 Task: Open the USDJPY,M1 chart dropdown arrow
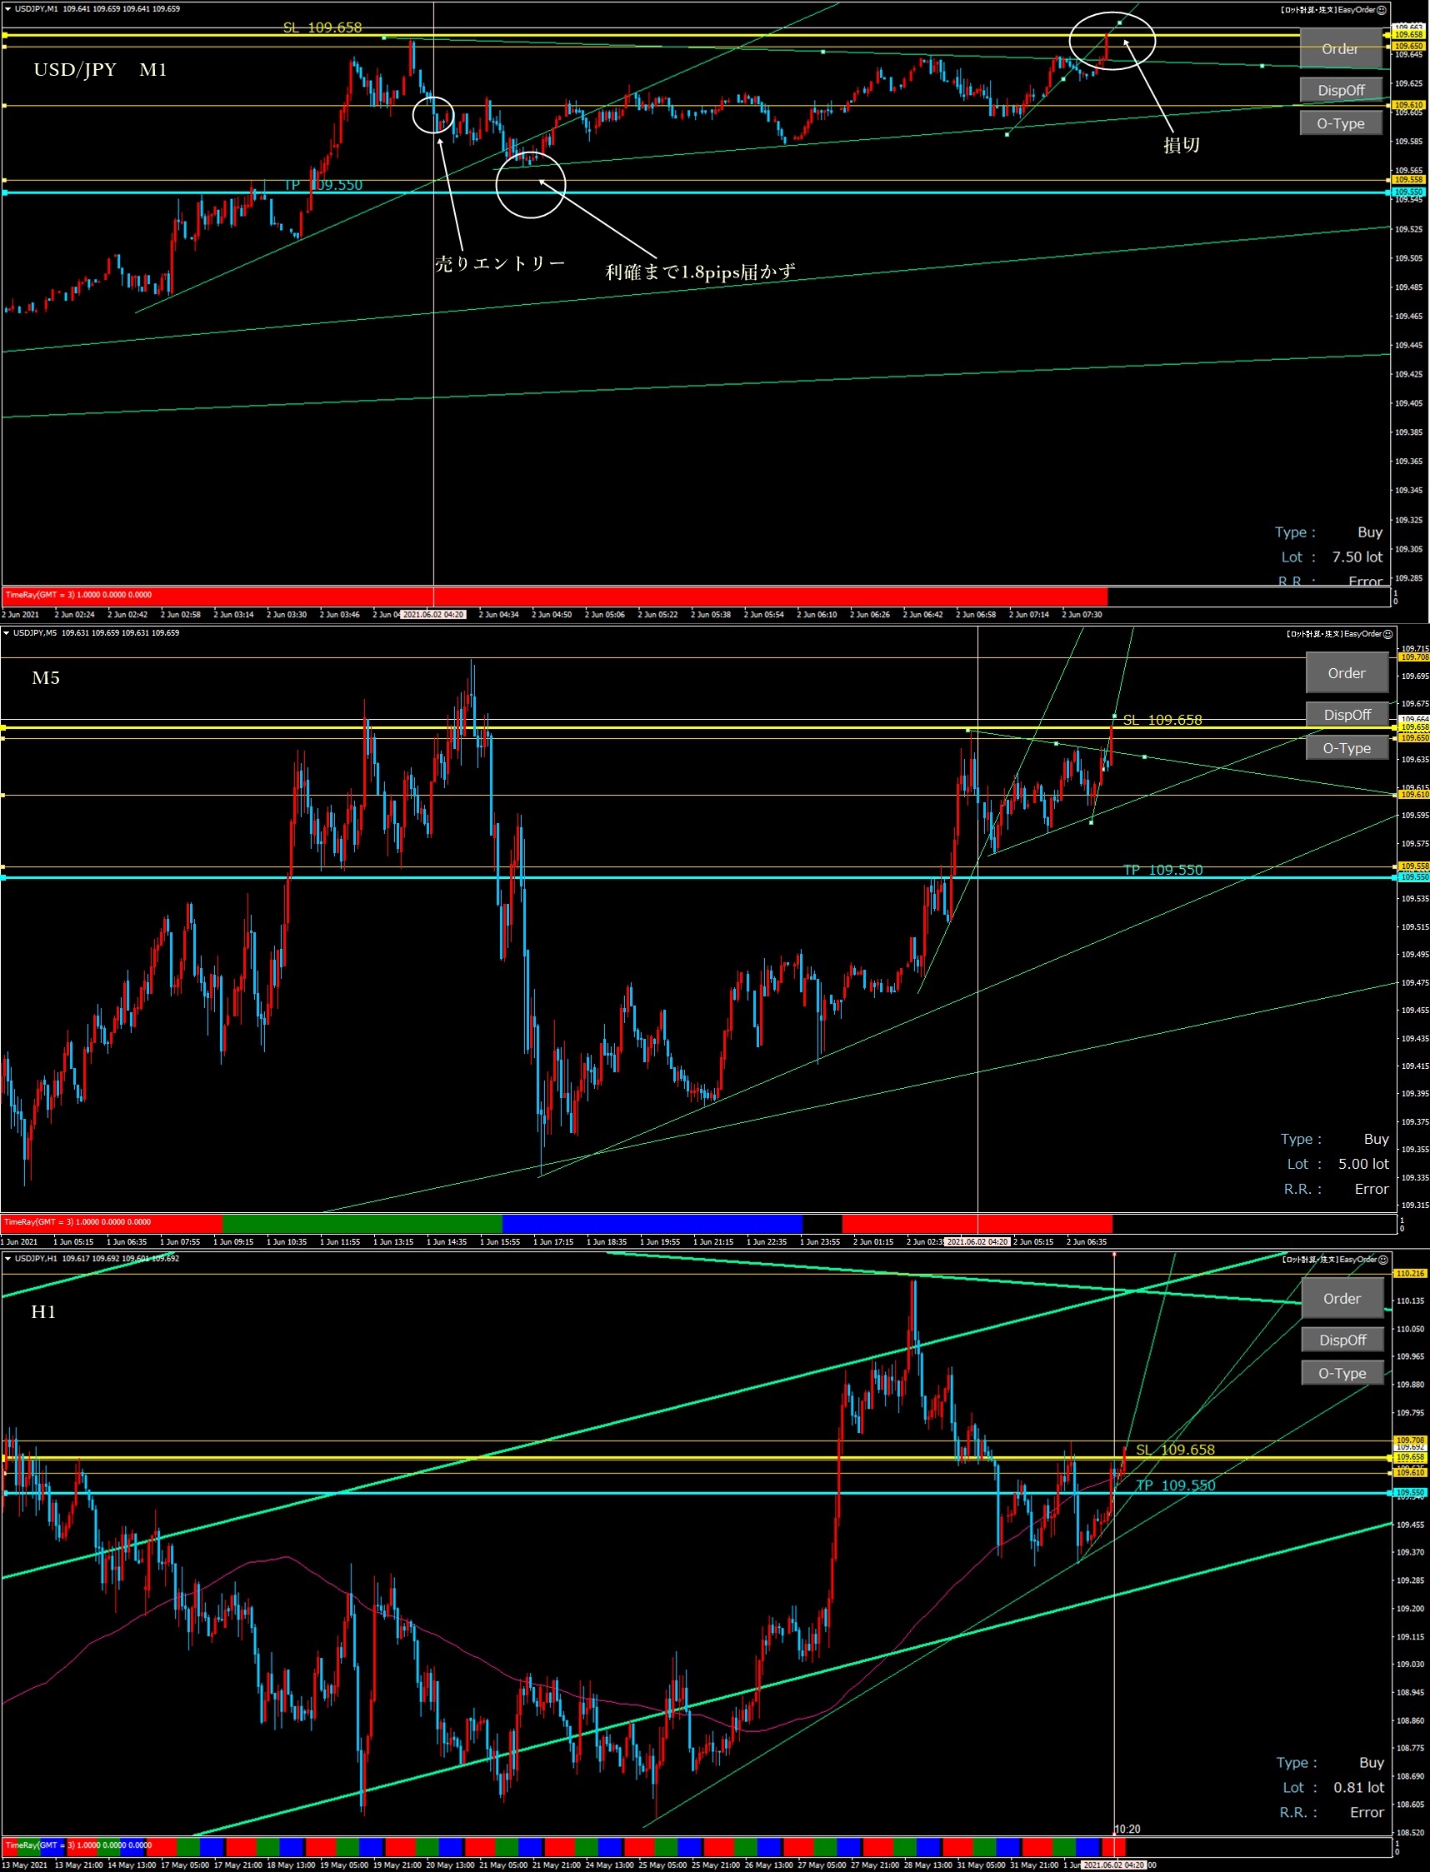pyautogui.click(x=7, y=9)
